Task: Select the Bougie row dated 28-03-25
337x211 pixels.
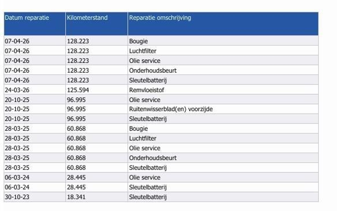Action: pos(161,128)
